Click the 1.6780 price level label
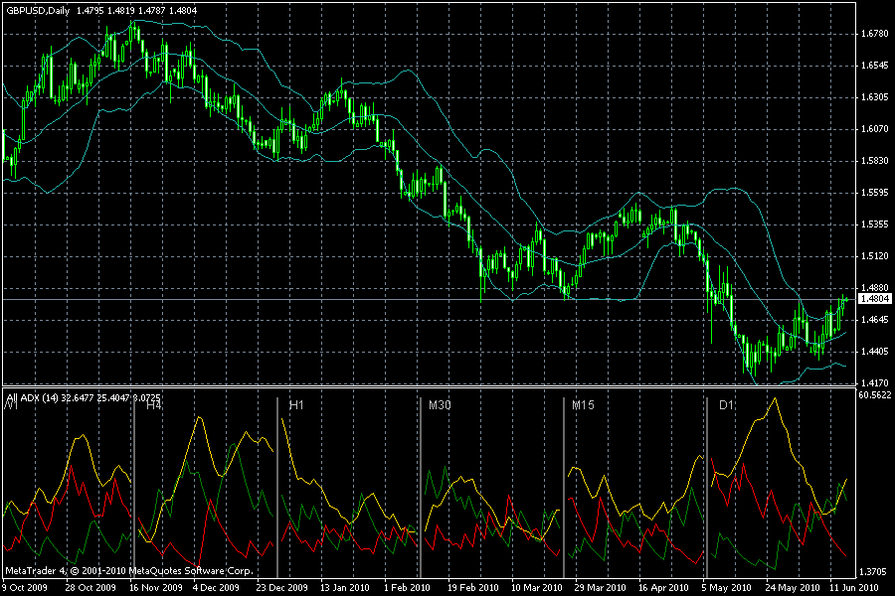895x596 pixels. point(875,34)
